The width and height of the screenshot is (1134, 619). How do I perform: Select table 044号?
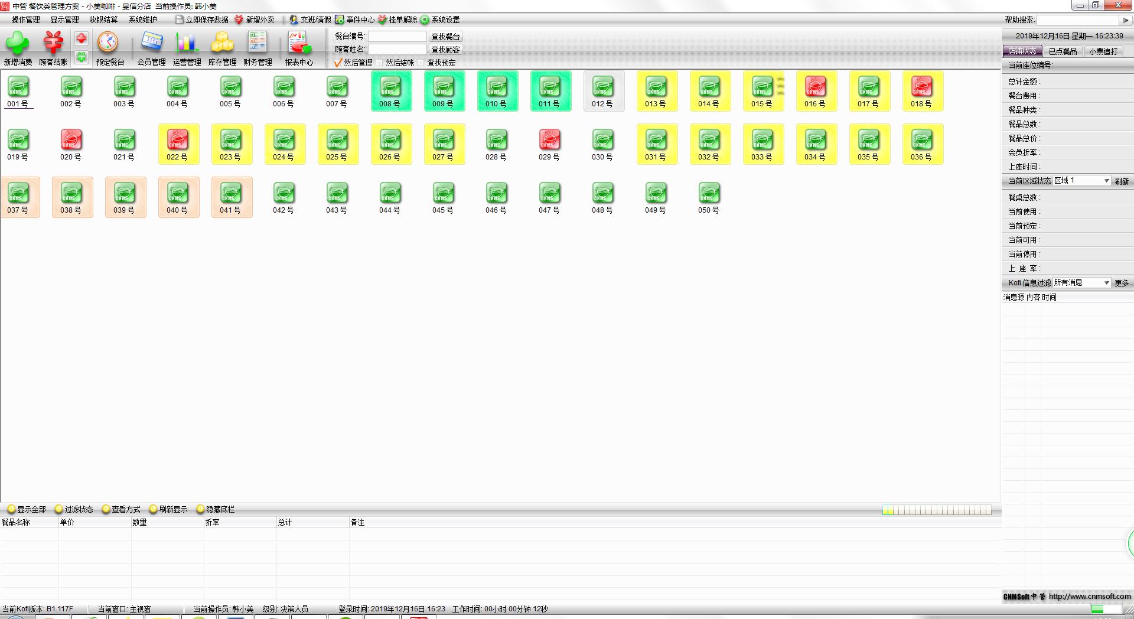click(x=390, y=197)
